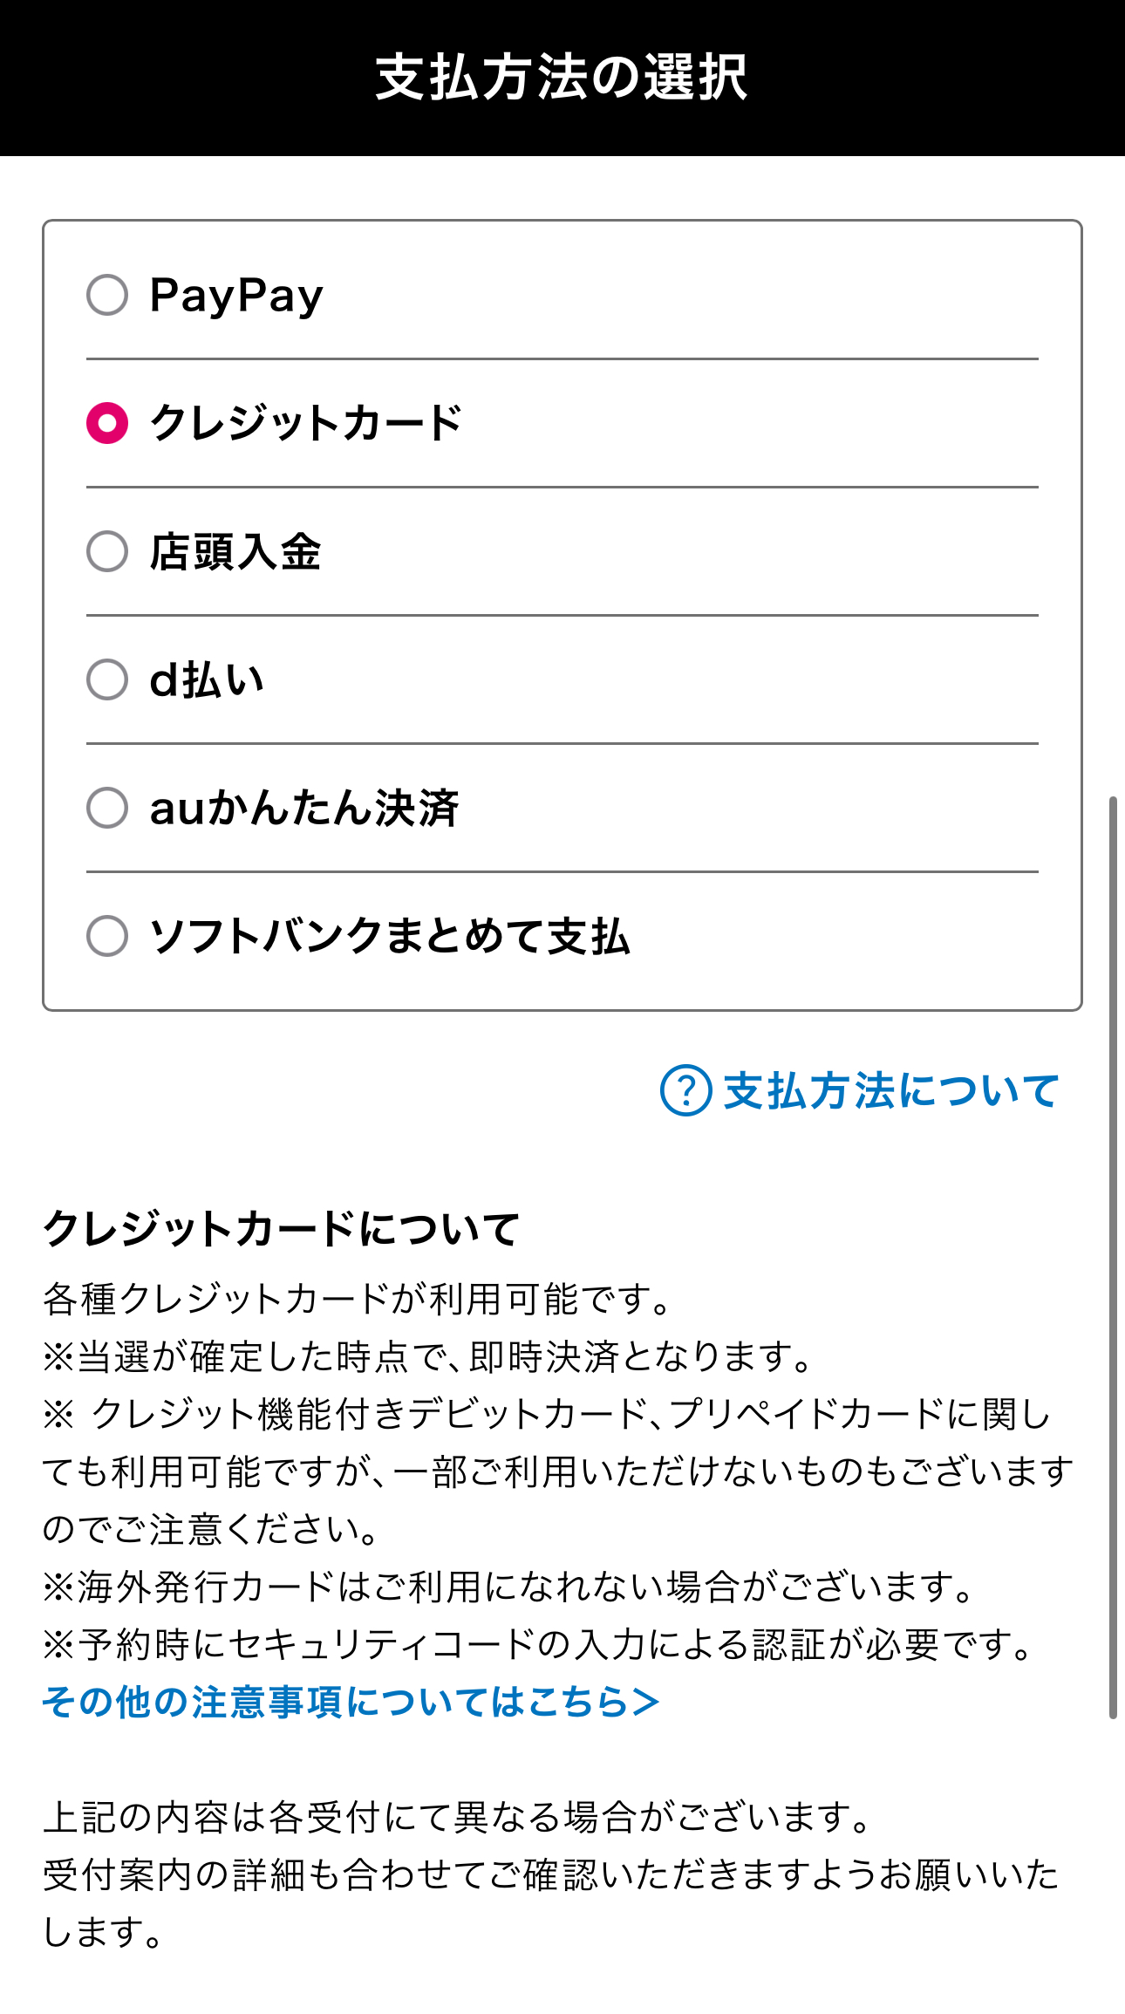Select the ソフトバンクまとめて支払 radio circle

[107, 936]
